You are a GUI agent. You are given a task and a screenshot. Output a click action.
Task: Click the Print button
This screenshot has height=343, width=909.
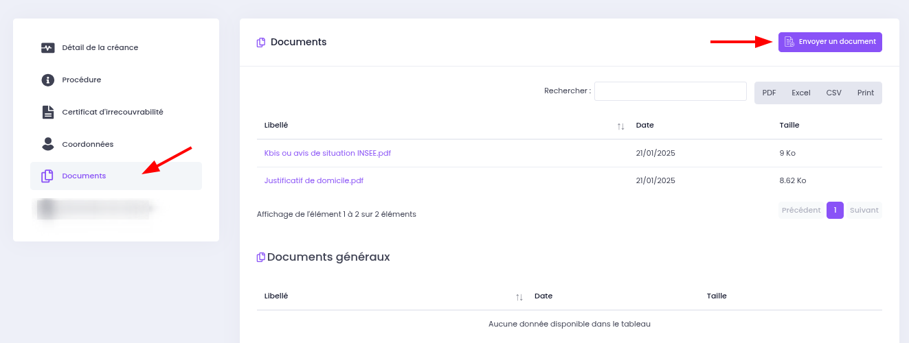pos(866,93)
